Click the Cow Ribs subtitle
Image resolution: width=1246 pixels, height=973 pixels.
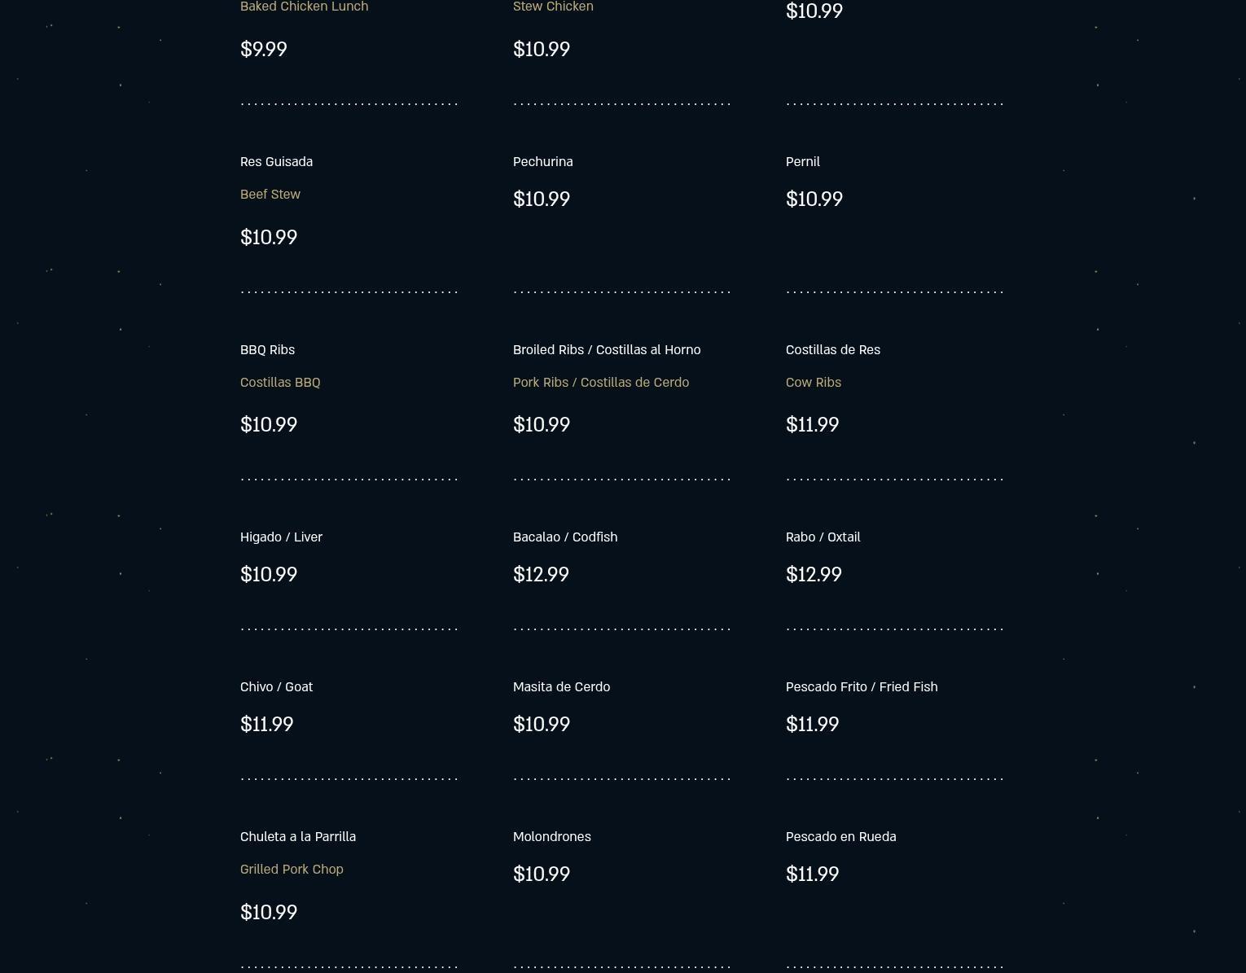click(813, 382)
